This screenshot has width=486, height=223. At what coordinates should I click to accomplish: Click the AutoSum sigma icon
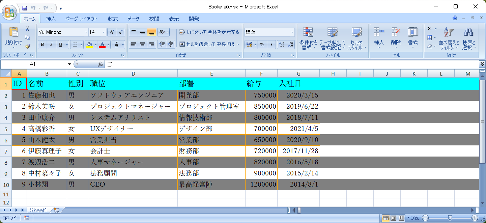coord(429,29)
